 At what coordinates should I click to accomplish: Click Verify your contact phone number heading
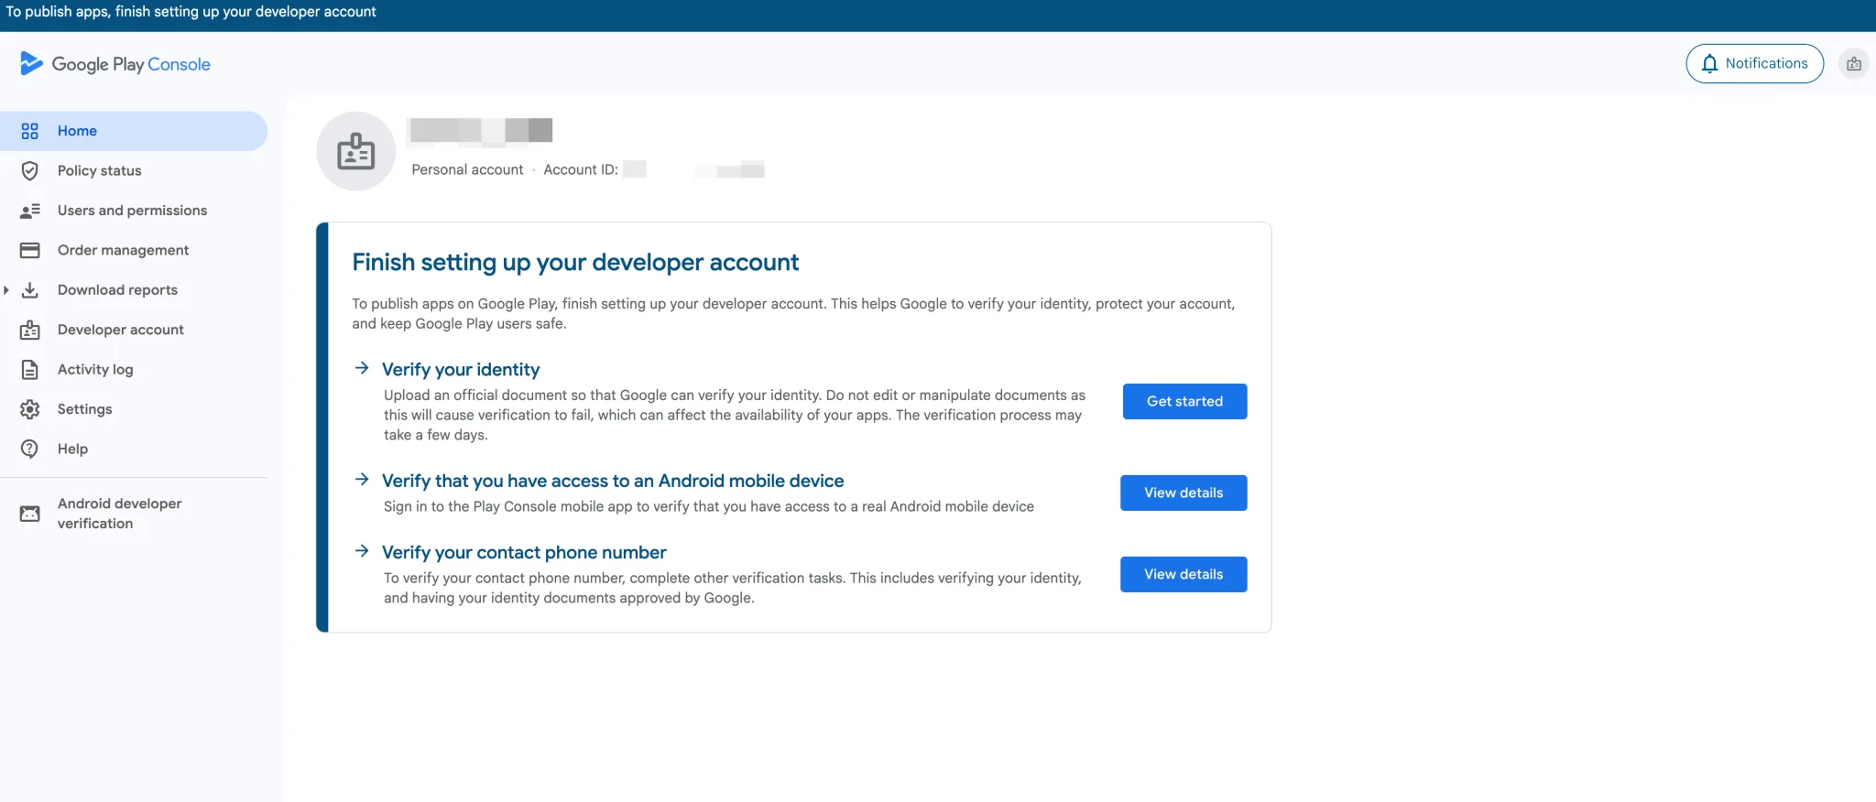tap(524, 552)
